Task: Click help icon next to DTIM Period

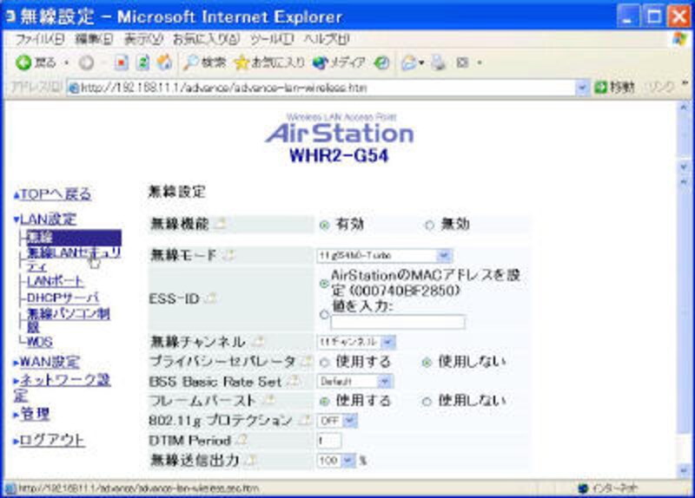Action: point(242,440)
